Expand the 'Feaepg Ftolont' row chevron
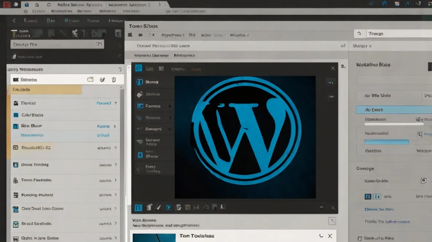The width and height of the screenshot is (432, 242). [116, 195]
